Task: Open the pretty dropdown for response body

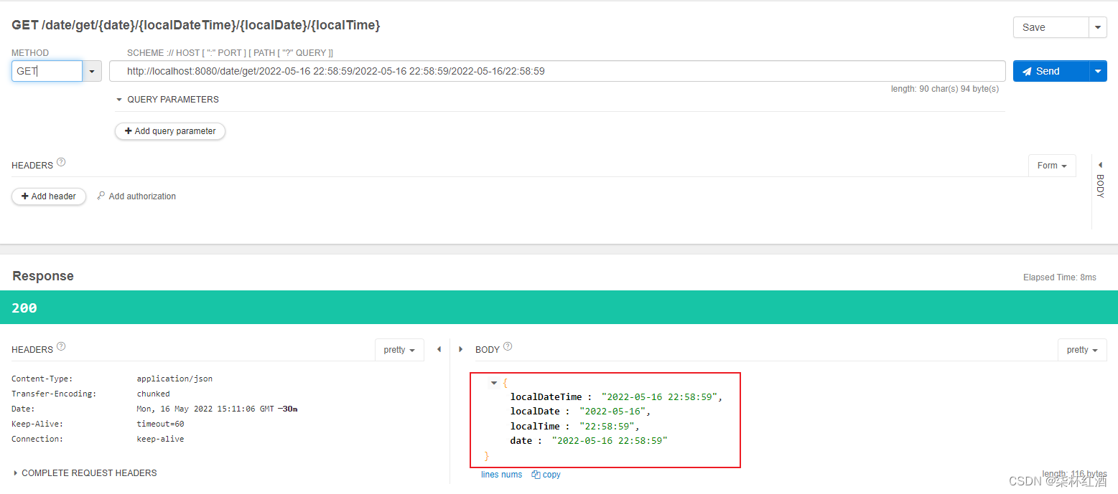Action: pyautogui.click(x=1081, y=350)
